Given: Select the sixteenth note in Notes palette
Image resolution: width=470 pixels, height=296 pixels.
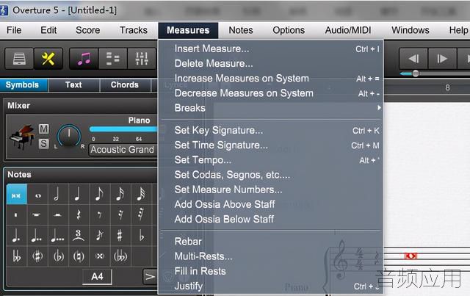Looking at the screenshot, I should 120,195.
